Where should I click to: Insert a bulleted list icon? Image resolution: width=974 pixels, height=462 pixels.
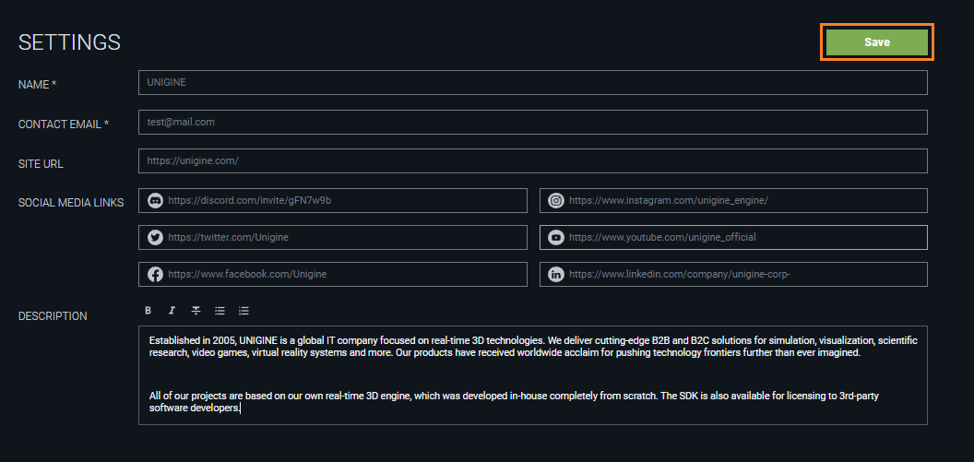point(220,311)
